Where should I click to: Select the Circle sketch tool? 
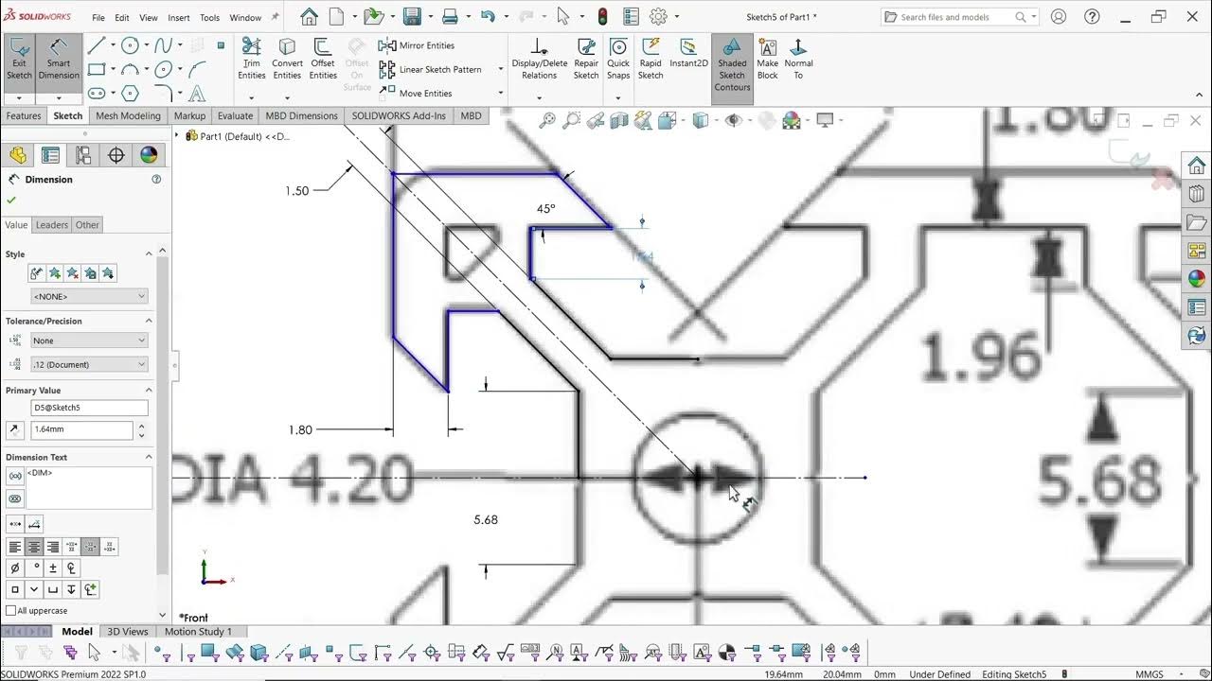click(131, 45)
